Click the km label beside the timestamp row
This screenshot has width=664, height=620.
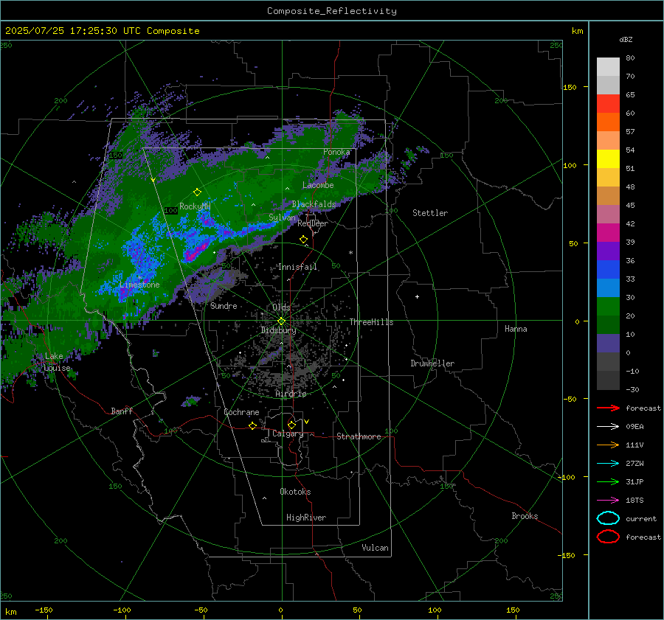coord(577,31)
